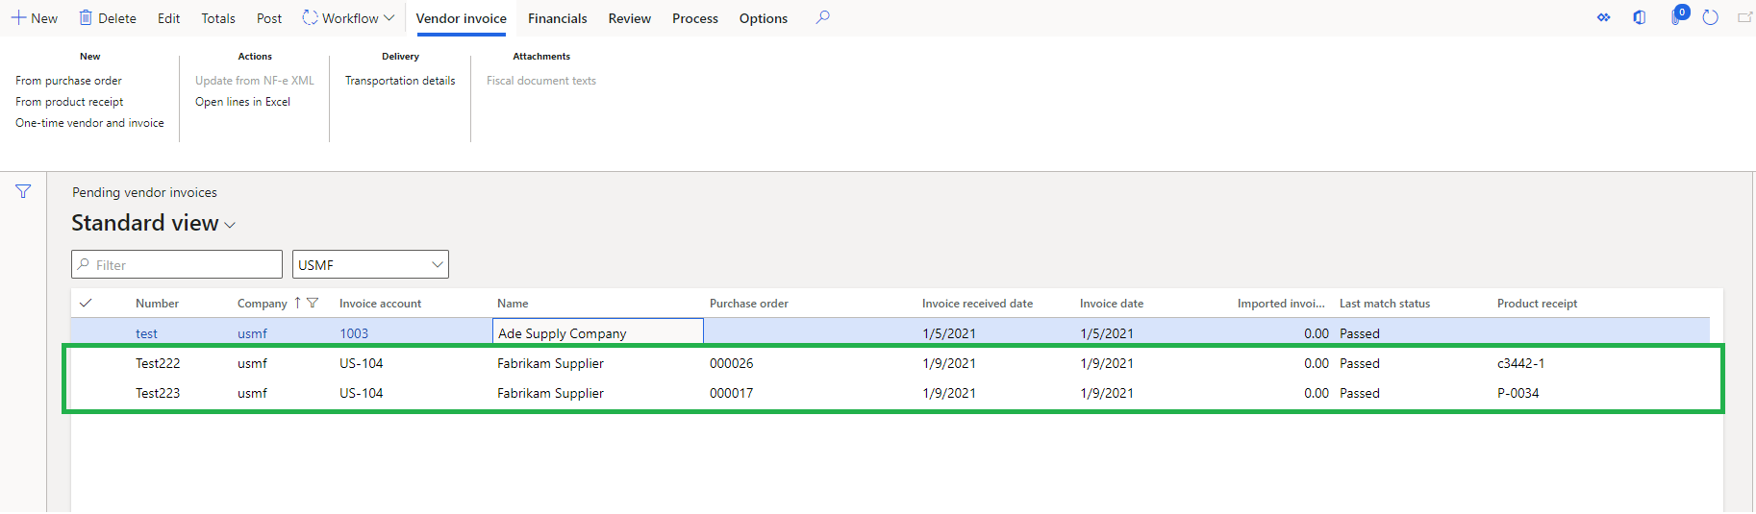
Task: Click the Company column filter funnel
Action: tap(313, 303)
